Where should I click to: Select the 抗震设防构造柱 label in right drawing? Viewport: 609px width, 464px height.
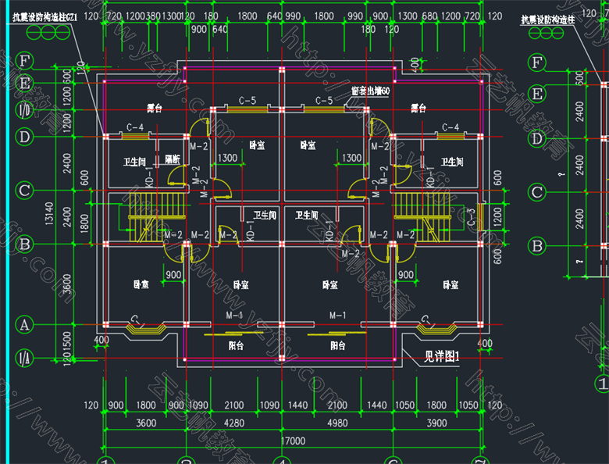click(x=547, y=20)
